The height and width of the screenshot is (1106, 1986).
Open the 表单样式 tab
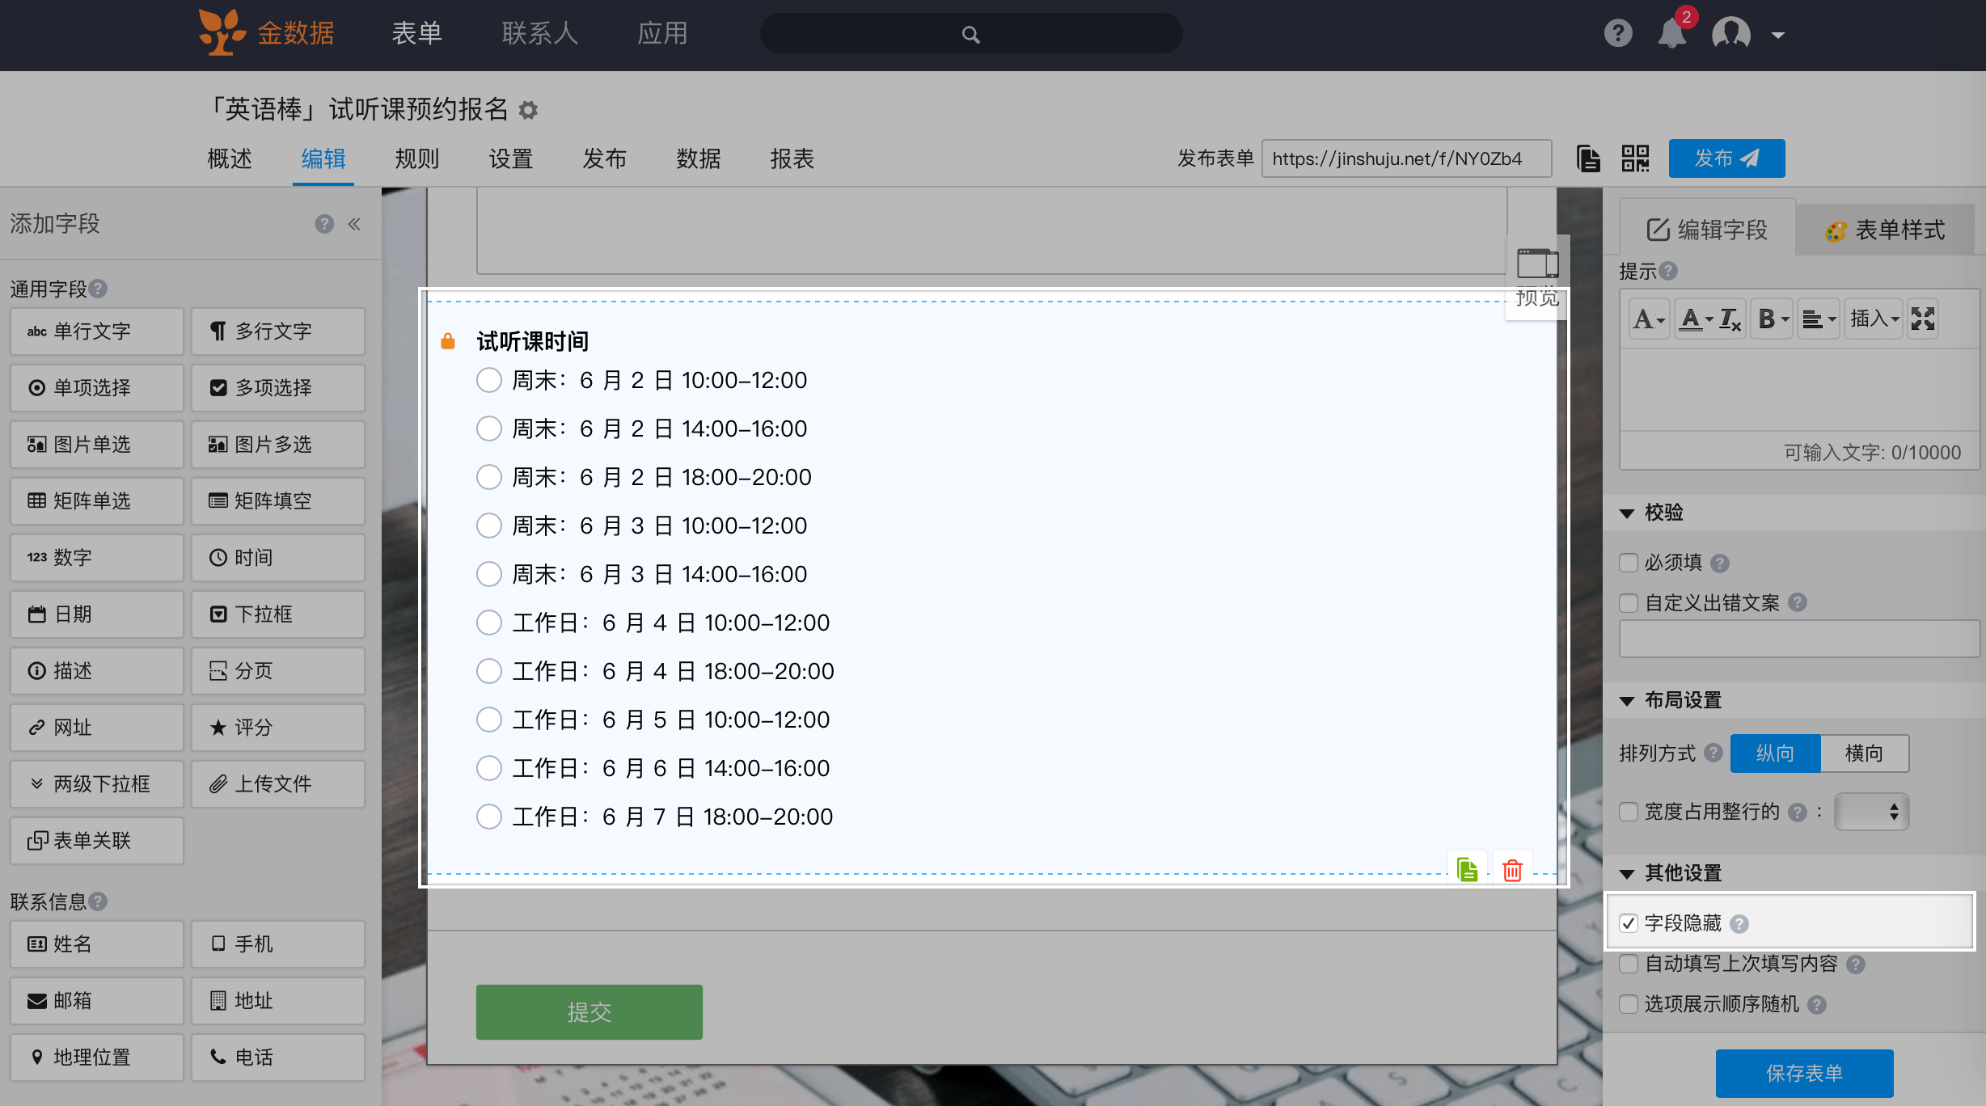1885,230
